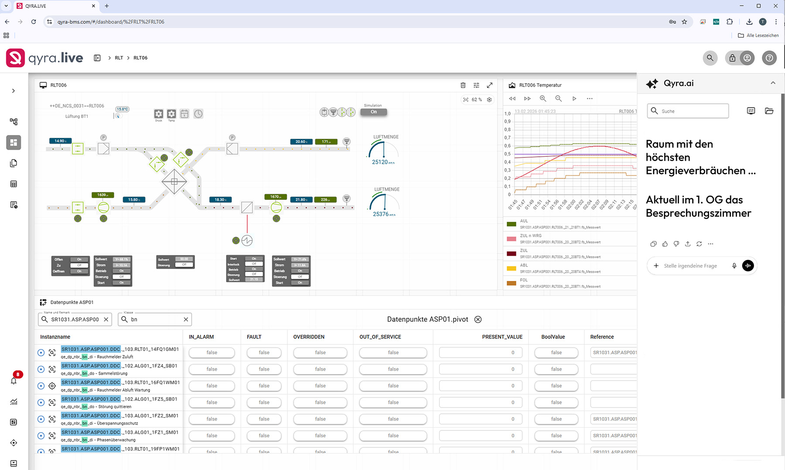Clear the 'bn' Klasse filter
785x470 pixels.
(x=186, y=319)
